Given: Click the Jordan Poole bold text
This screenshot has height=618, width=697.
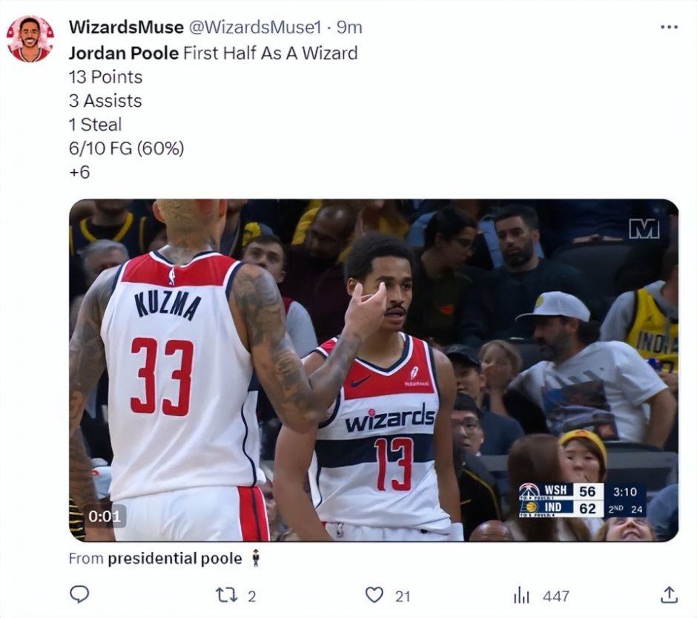Looking at the screenshot, I should click(124, 53).
